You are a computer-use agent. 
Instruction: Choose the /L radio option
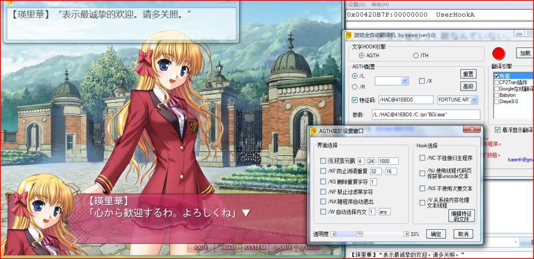tap(354, 76)
